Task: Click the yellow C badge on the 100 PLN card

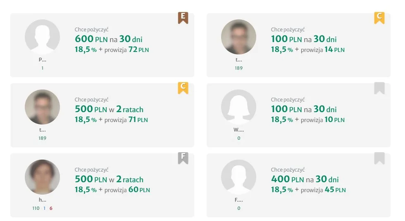Action: click(379, 18)
